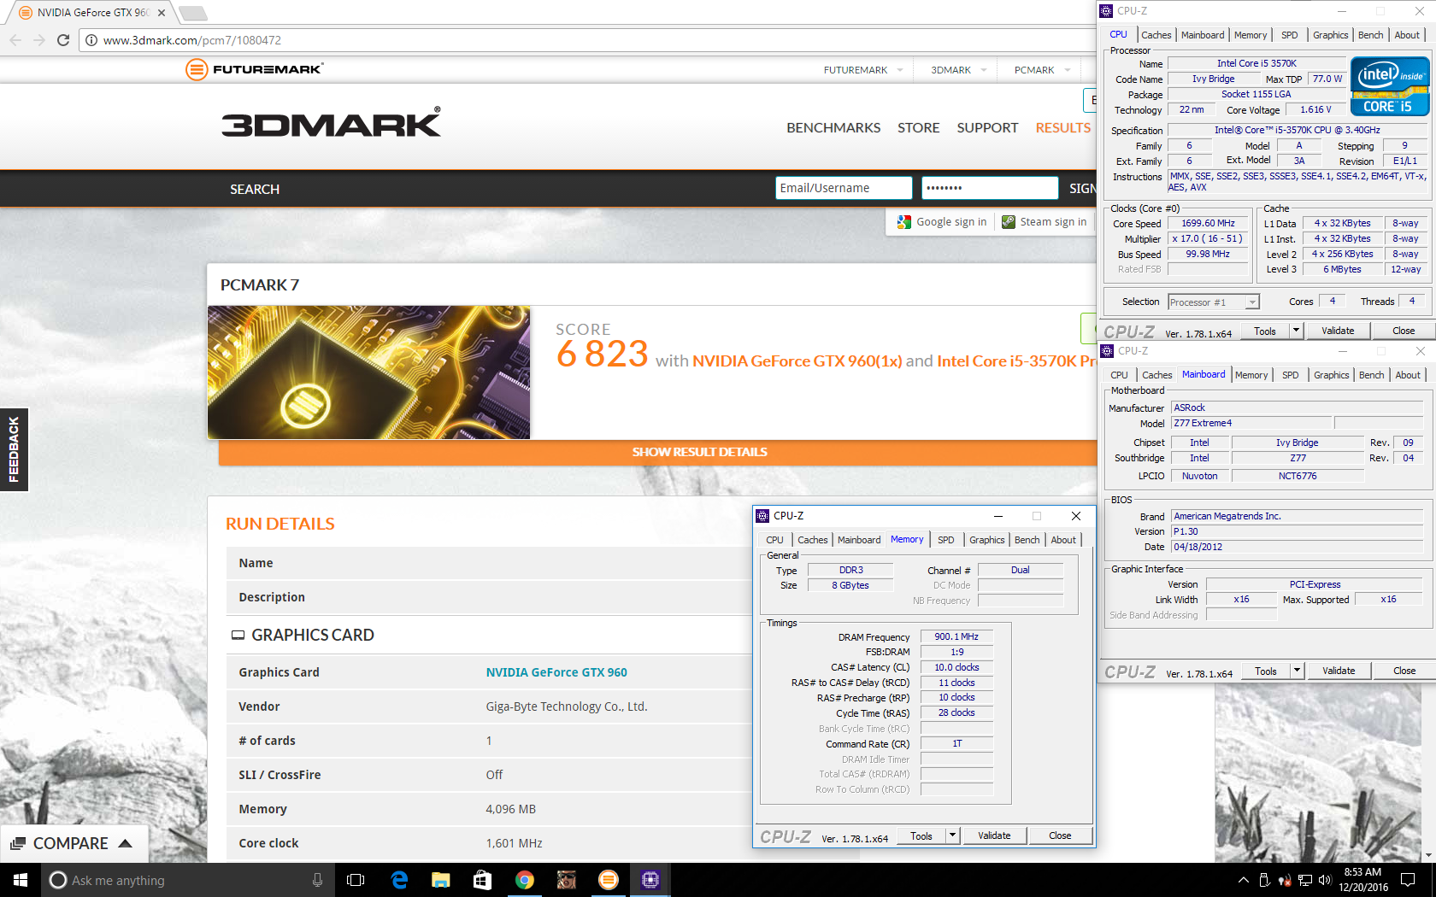The image size is (1436, 897).
Task: Expand the 3DMARK top menu dropdown
Action: [x=984, y=70]
